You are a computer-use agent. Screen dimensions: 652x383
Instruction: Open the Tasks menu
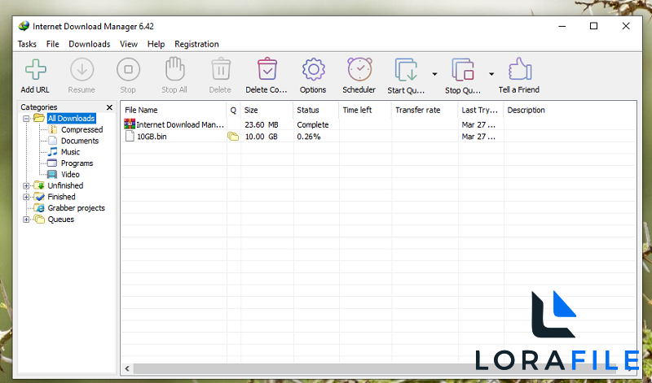(x=27, y=44)
